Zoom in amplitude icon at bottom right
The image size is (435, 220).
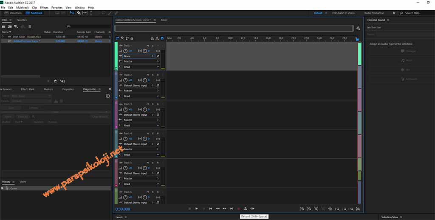pos(302,209)
